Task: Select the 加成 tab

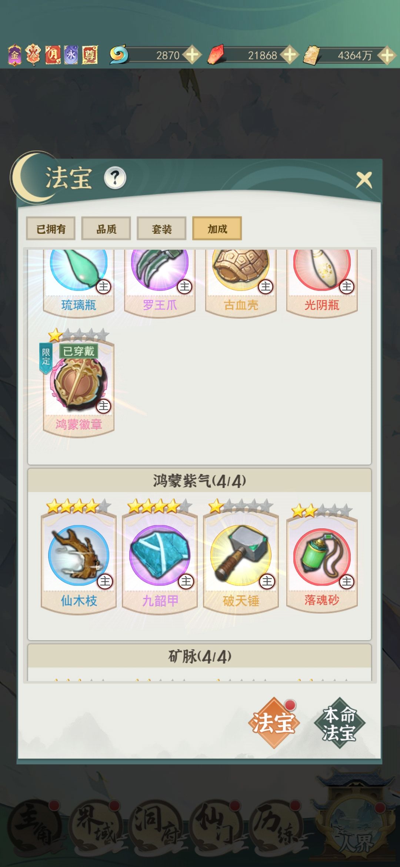Action: 217,229
